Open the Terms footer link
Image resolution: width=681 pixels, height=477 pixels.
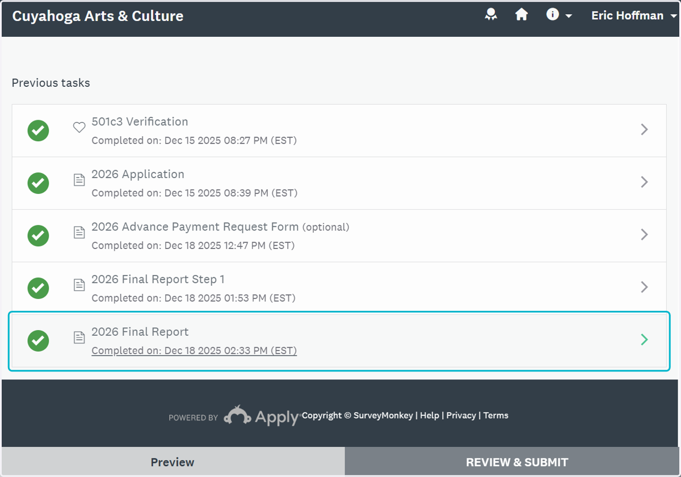496,415
